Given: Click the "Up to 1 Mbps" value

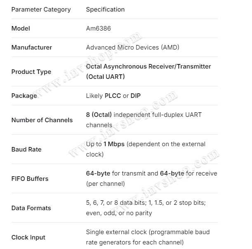Looking at the screenshot, I should (x=105, y=144).
